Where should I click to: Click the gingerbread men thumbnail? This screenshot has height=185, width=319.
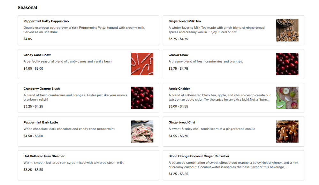[x=287, y=132]
